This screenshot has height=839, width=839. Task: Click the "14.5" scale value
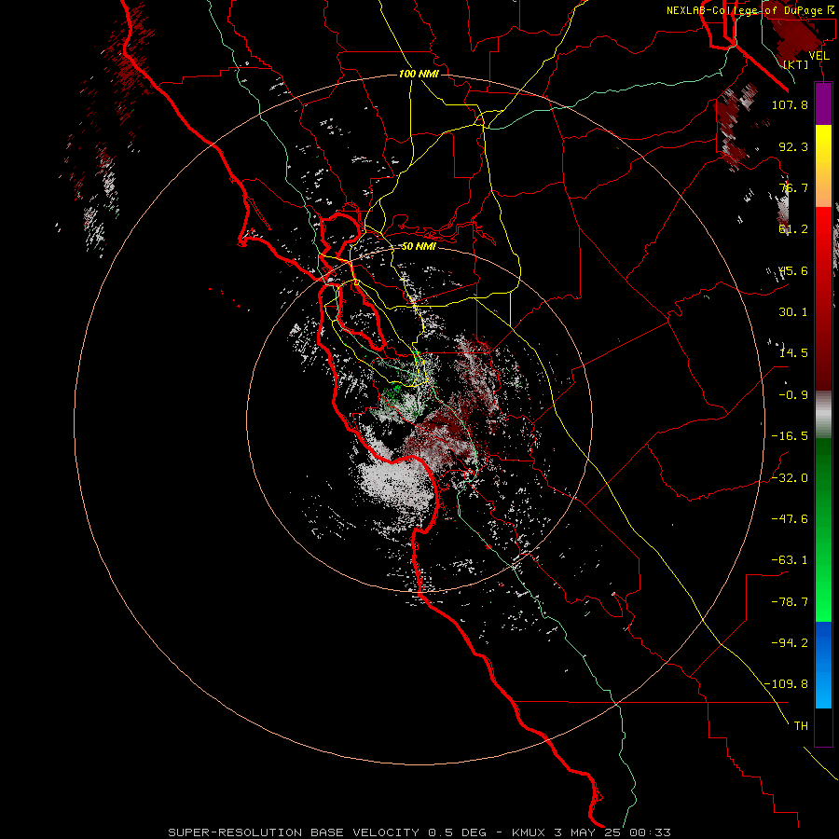click(x=793, y=353)
